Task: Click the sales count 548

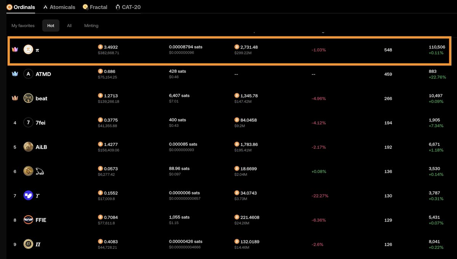Action: coord(388,50)
